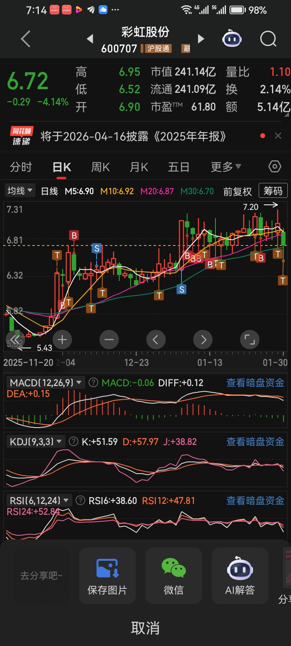Tap M5:6.90 moving average label
The width and height of the screenshot is (291, 646).
pos(79,191)
